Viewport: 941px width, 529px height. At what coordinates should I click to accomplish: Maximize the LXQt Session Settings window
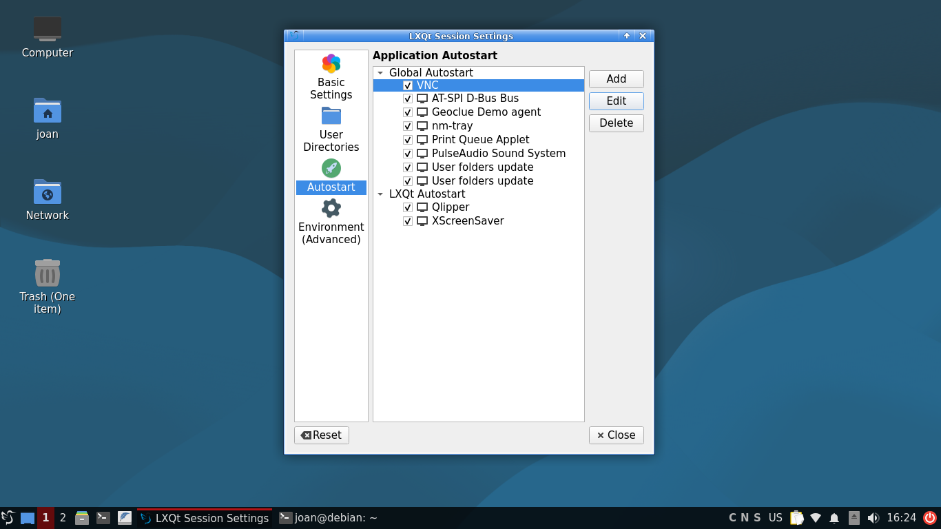627,36
